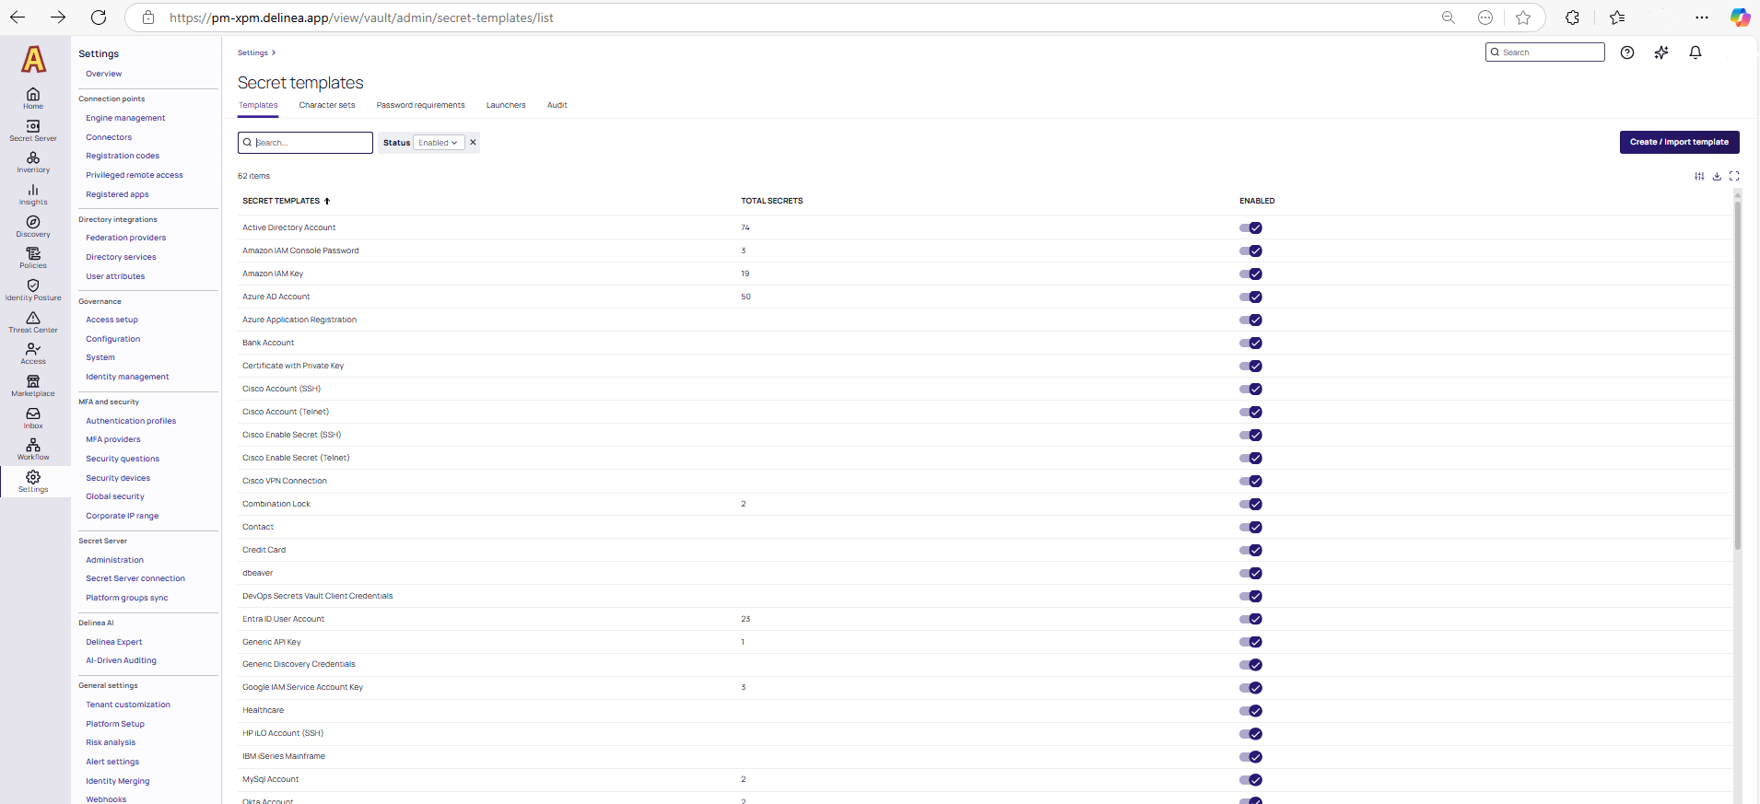Open the Status Enabled dropdown
The height and width of the screenshot is (804, 1760).
click(439, 143)
